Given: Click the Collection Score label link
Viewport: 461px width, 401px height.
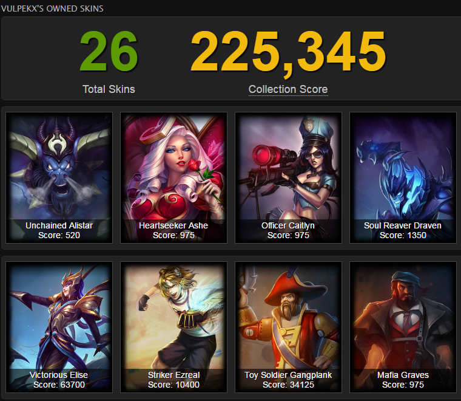Looking at the screenshot, I should [288, 89].
